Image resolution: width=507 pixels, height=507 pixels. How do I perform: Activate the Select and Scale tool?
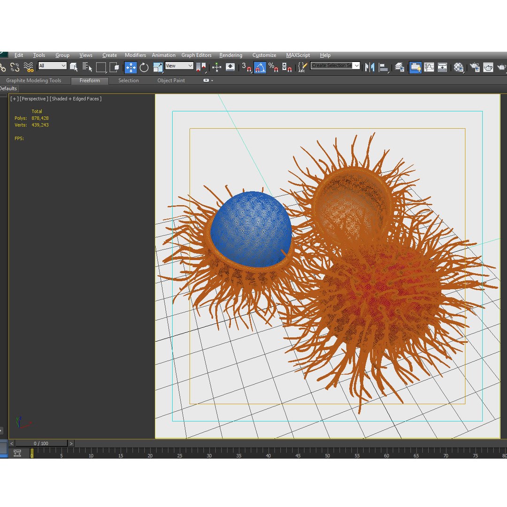click(x=158, y=67)
